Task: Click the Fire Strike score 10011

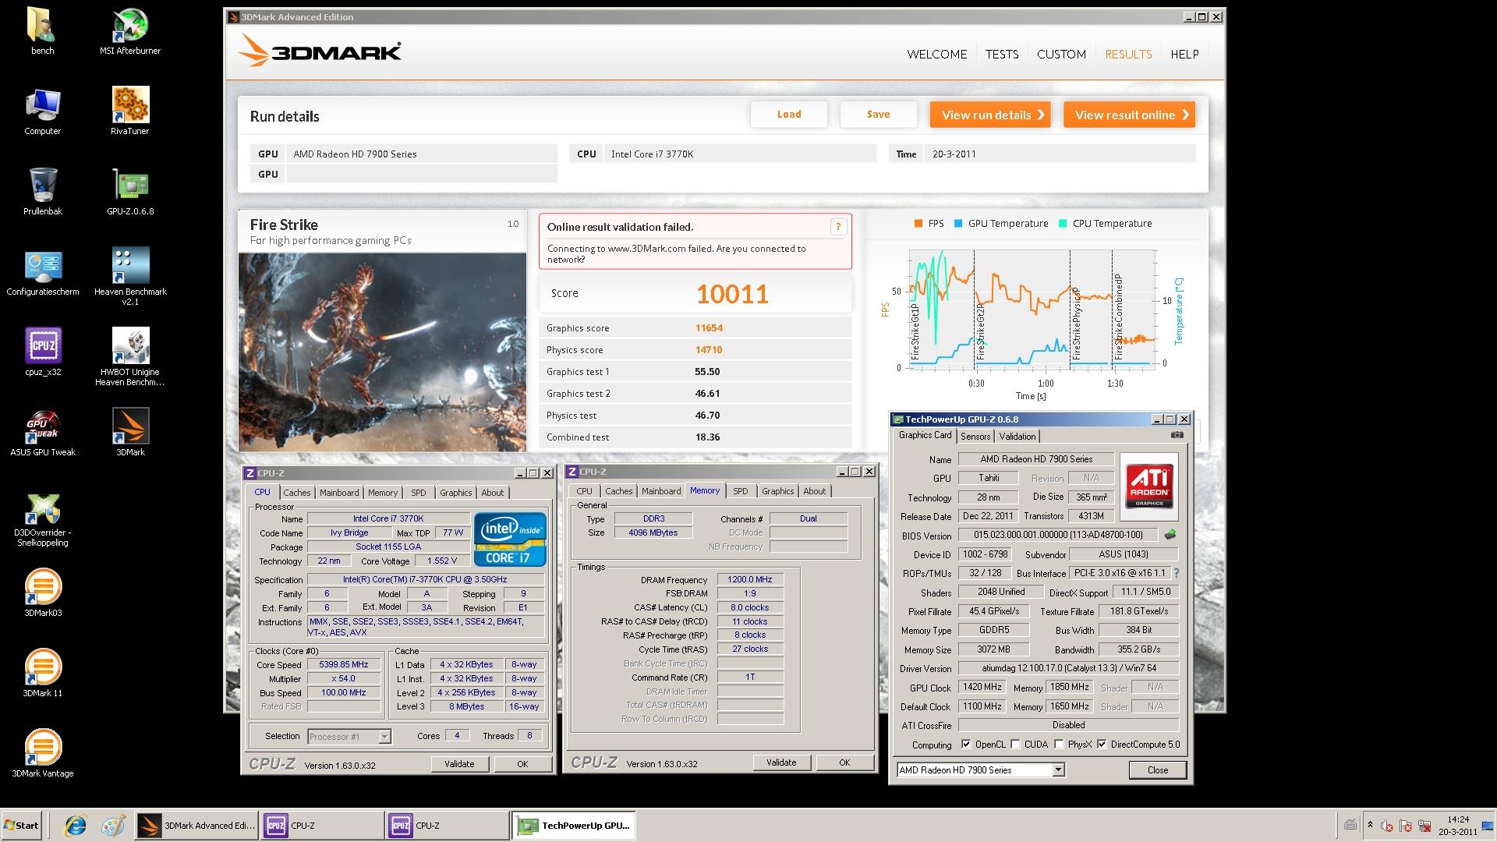Action: click(732, 294)
